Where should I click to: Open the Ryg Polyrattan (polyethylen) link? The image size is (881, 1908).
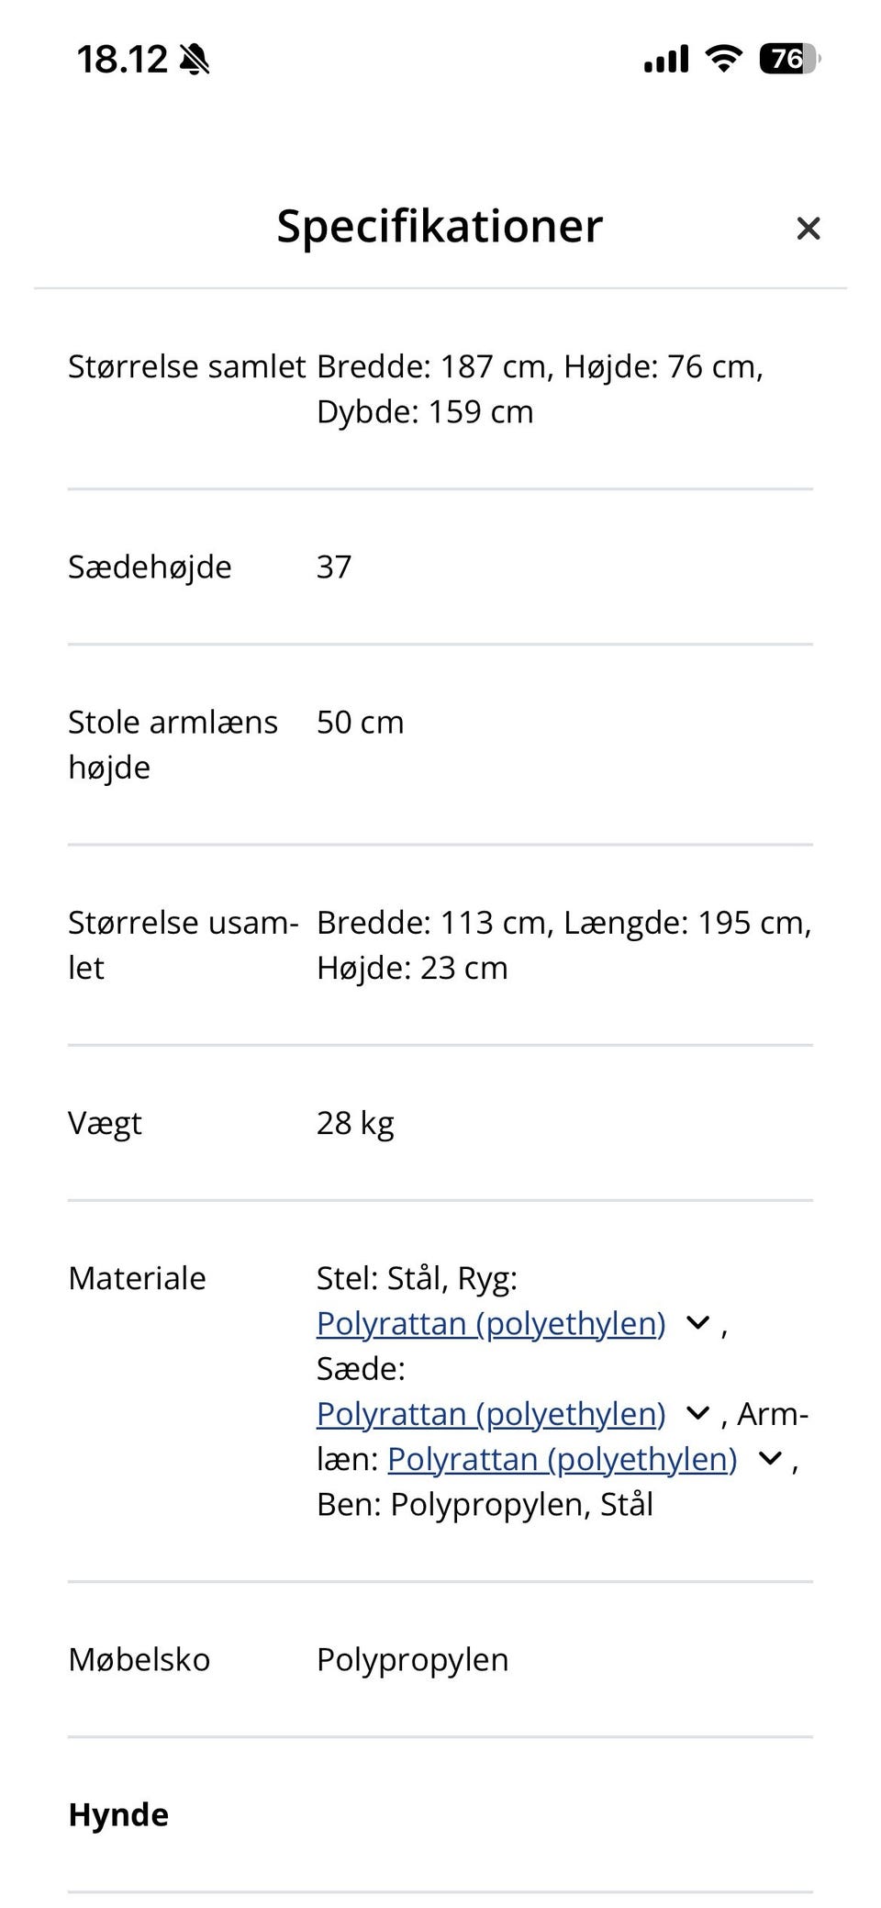(x=491, y=1323)
